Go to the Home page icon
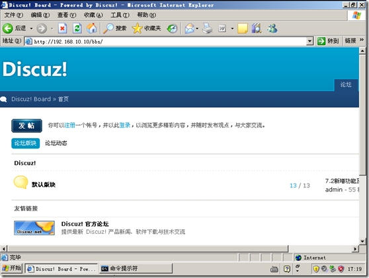This screenshot has height=278, width=369. coord(91,28)
